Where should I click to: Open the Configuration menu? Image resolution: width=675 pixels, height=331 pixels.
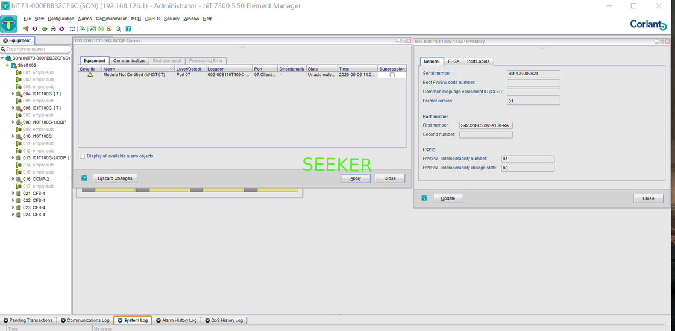[61, 19]
